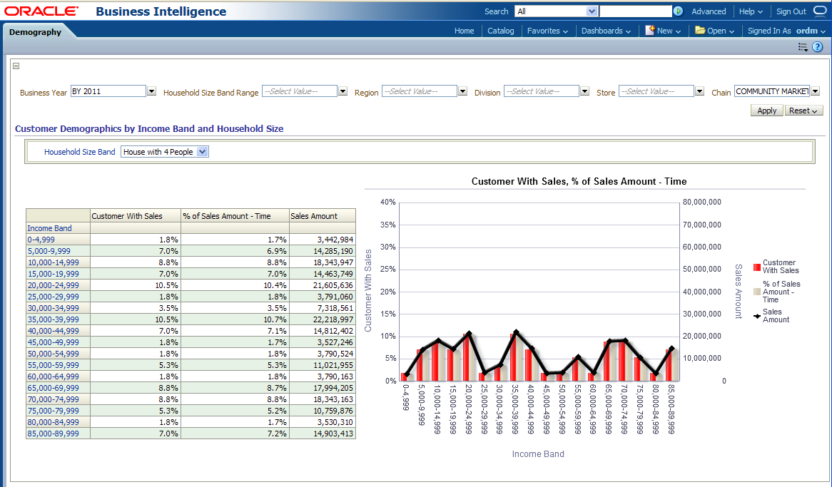The width and height of the screenshot is (832, 487).
Task: Collapse the prompts section with minus icon
Action: [16, 66]
